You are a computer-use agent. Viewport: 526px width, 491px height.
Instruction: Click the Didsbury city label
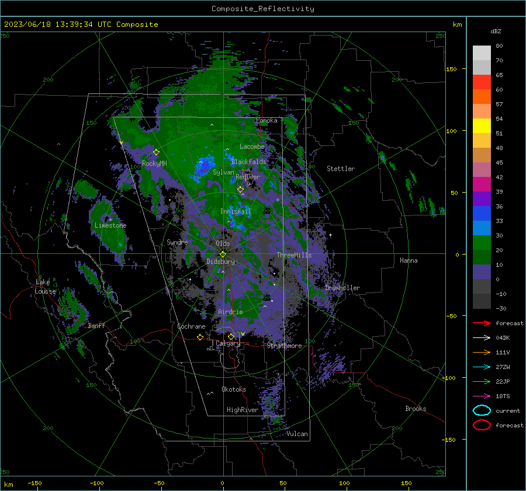click(x=221, y=262)
